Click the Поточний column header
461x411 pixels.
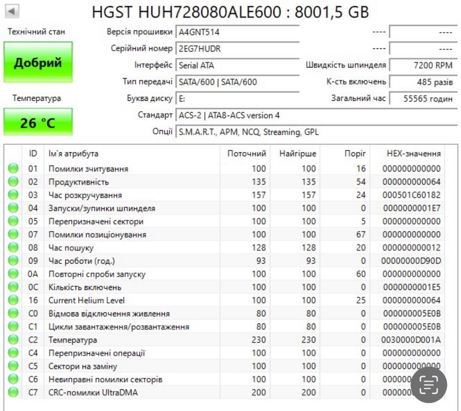(245, 154)
